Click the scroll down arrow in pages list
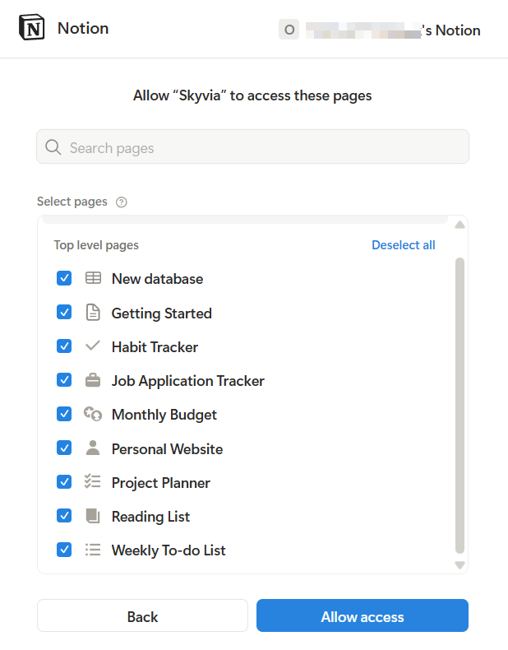Image resolution: width=508 pixels, height=650 pixels. (460, 565)
